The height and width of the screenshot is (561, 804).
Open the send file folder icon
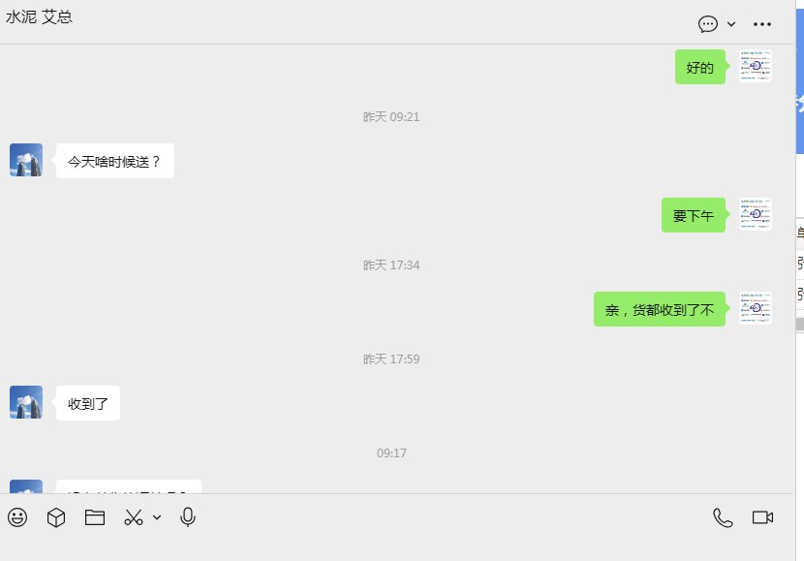[95, 517]
